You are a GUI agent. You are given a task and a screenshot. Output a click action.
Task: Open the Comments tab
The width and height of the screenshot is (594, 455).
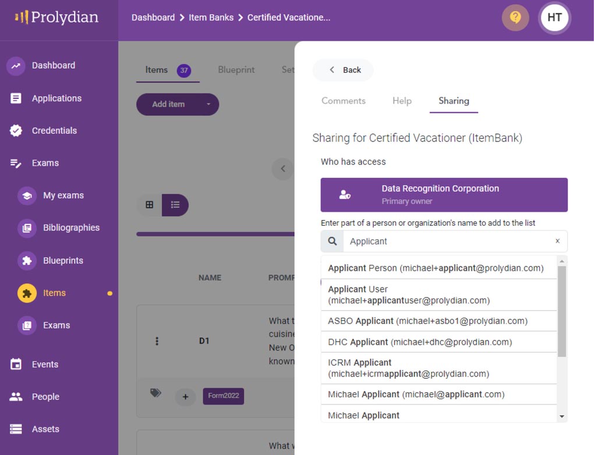tap(344, 101)
